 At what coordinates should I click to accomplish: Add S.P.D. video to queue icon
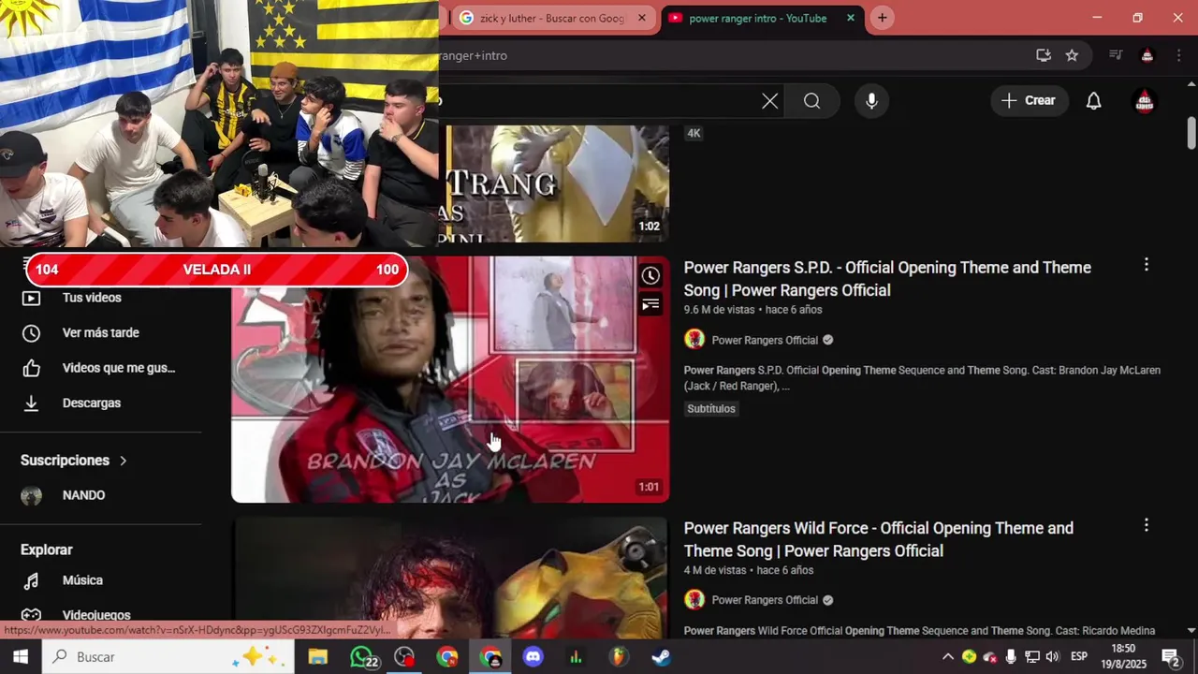(650, 304)
